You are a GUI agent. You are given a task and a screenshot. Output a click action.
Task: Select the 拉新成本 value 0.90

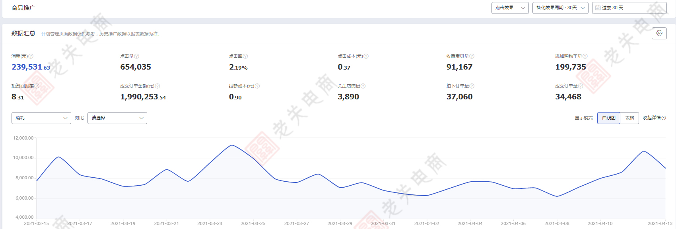[x=235, y=97]
